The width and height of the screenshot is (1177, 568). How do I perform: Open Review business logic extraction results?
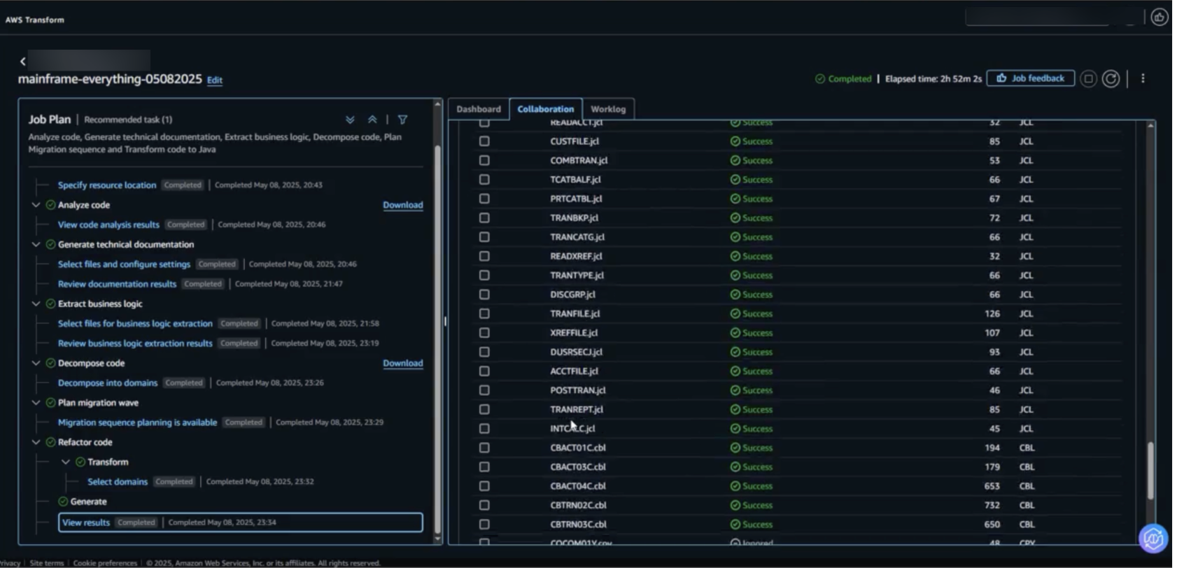(135, 343)
